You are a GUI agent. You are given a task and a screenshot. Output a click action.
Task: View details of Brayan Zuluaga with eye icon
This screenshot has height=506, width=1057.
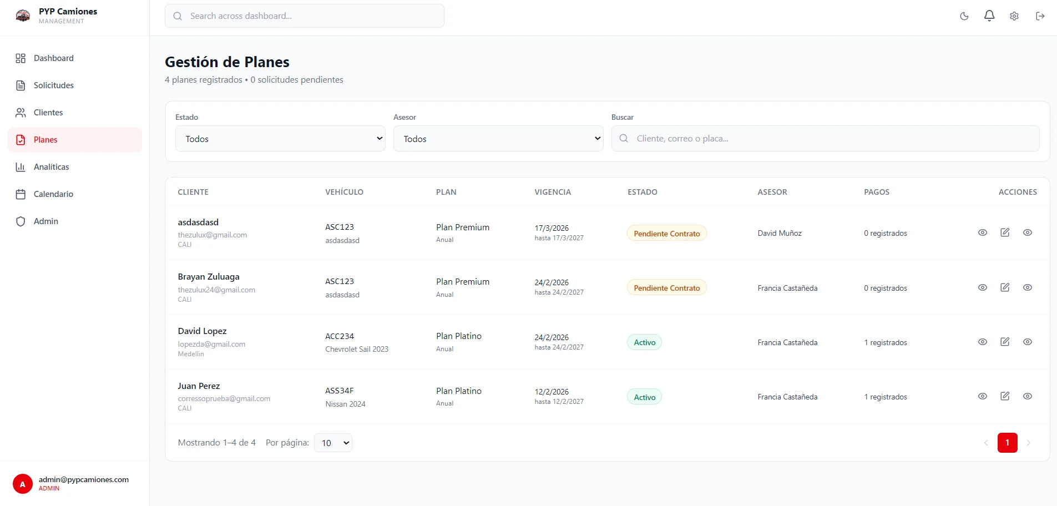983,287
